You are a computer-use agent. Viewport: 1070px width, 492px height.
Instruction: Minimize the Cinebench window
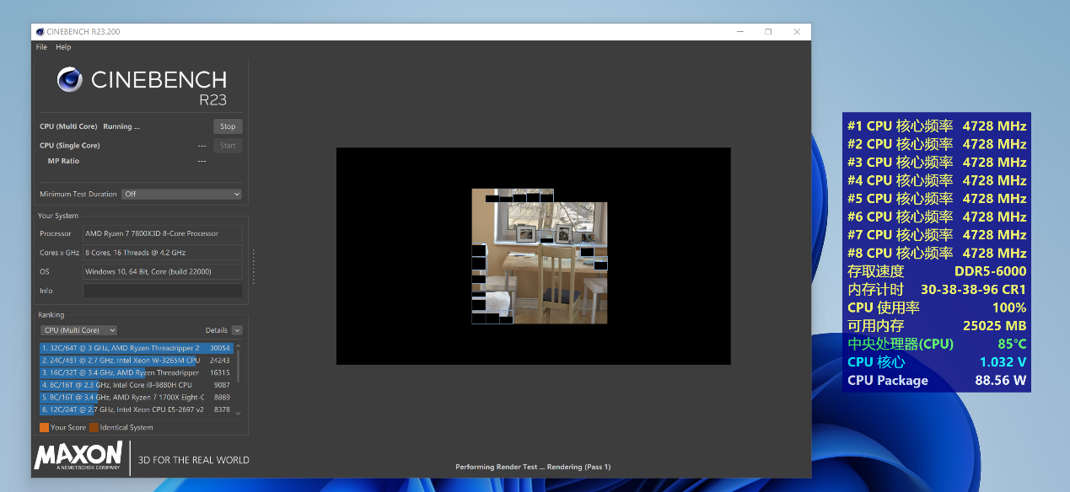[739, 32]
